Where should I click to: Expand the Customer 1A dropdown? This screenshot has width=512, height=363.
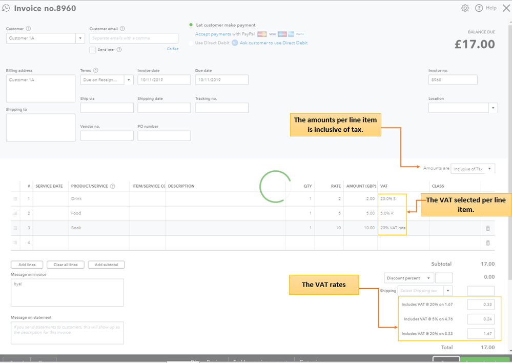[x=80, y=38]
